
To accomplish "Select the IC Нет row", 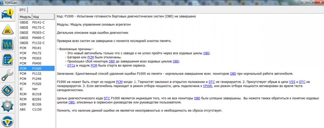I will tap(36, 89).
